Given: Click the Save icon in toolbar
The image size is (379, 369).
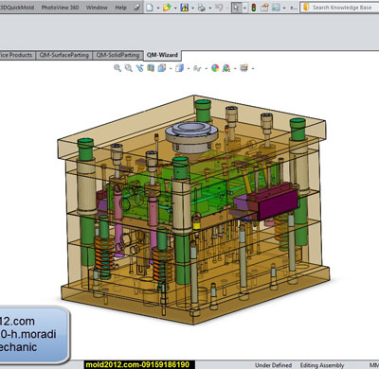Looking at the screenshot, I should pyautogui.click(x=185, y=8).
